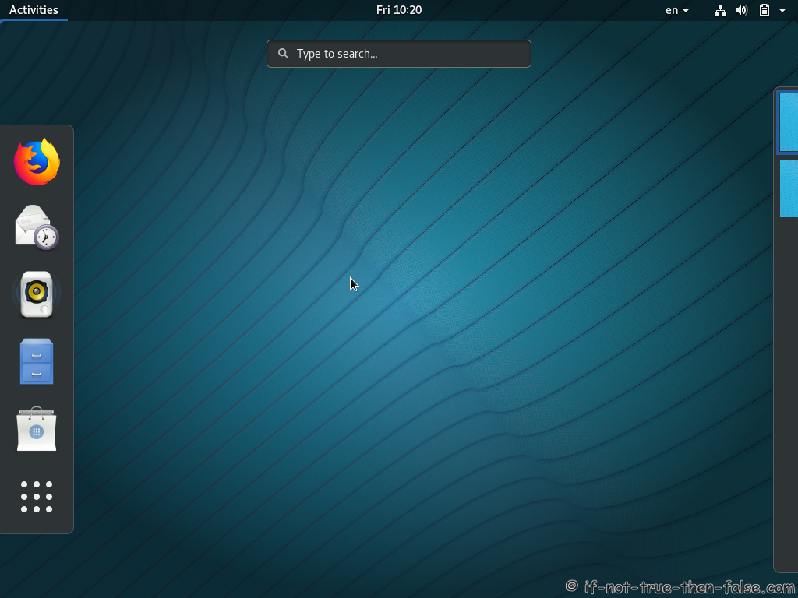
Task: Start the Rhythmbox music player
Action: [37, 294]
